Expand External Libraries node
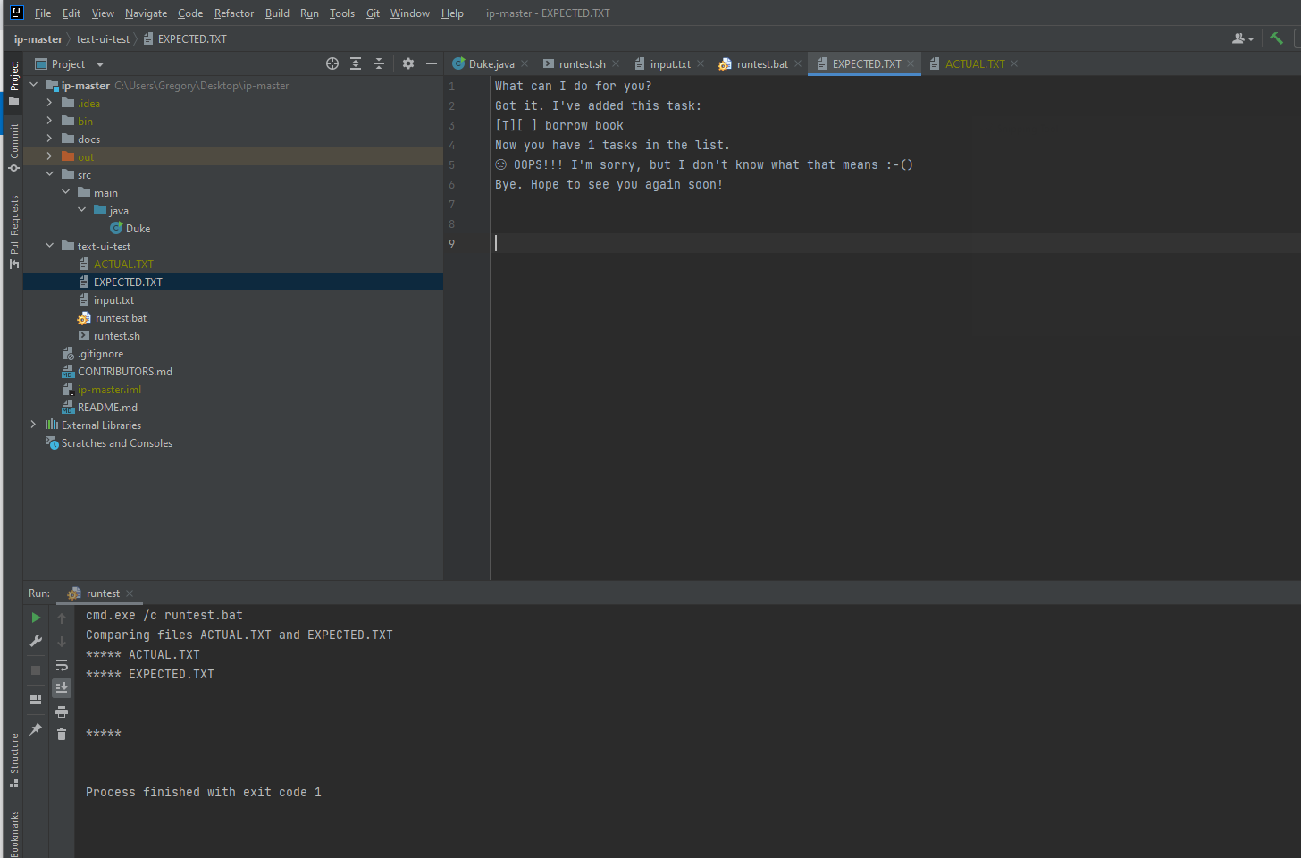1301x858 pixels. click(x=34, y=425)
